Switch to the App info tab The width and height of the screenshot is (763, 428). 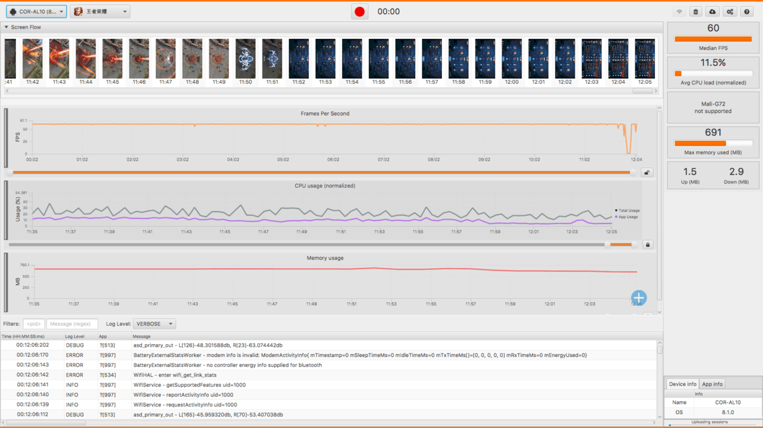pyautogui.click(x=712, y=384)
